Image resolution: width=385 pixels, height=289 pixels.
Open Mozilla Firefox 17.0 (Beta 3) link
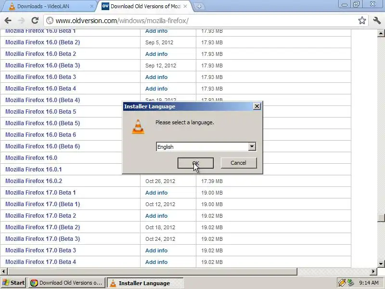[x=42, y=238]
